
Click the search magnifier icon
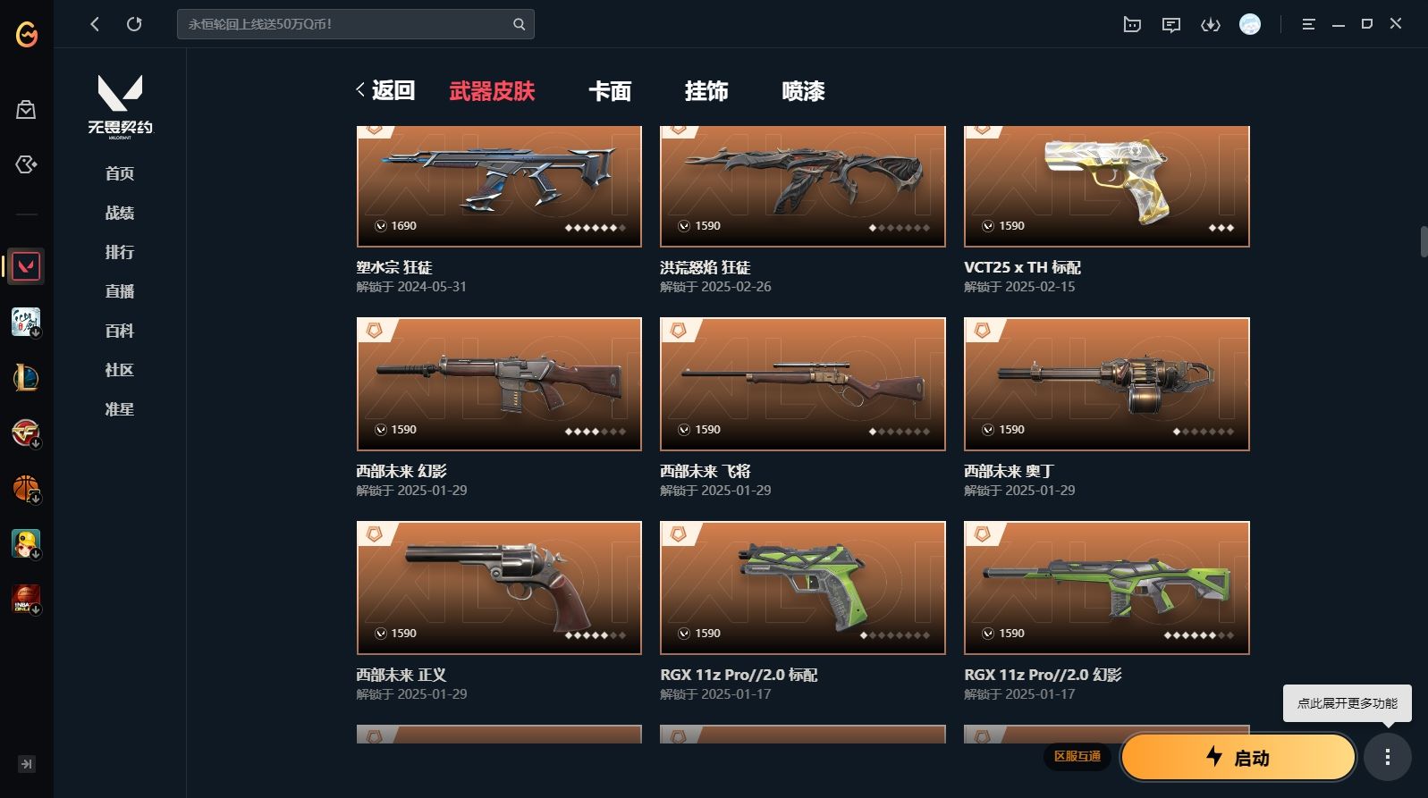click(x=519, y=24)
